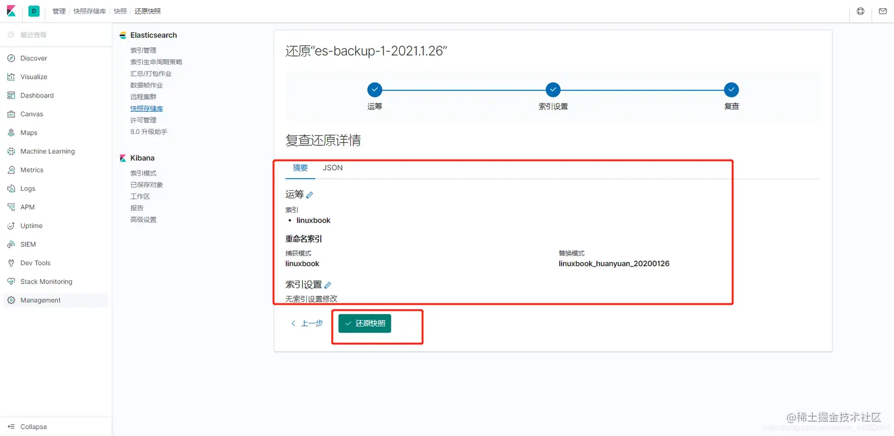The image size is (894, 436).
Task: Go to the 索引设置 step circle
Action: (553, 90)
